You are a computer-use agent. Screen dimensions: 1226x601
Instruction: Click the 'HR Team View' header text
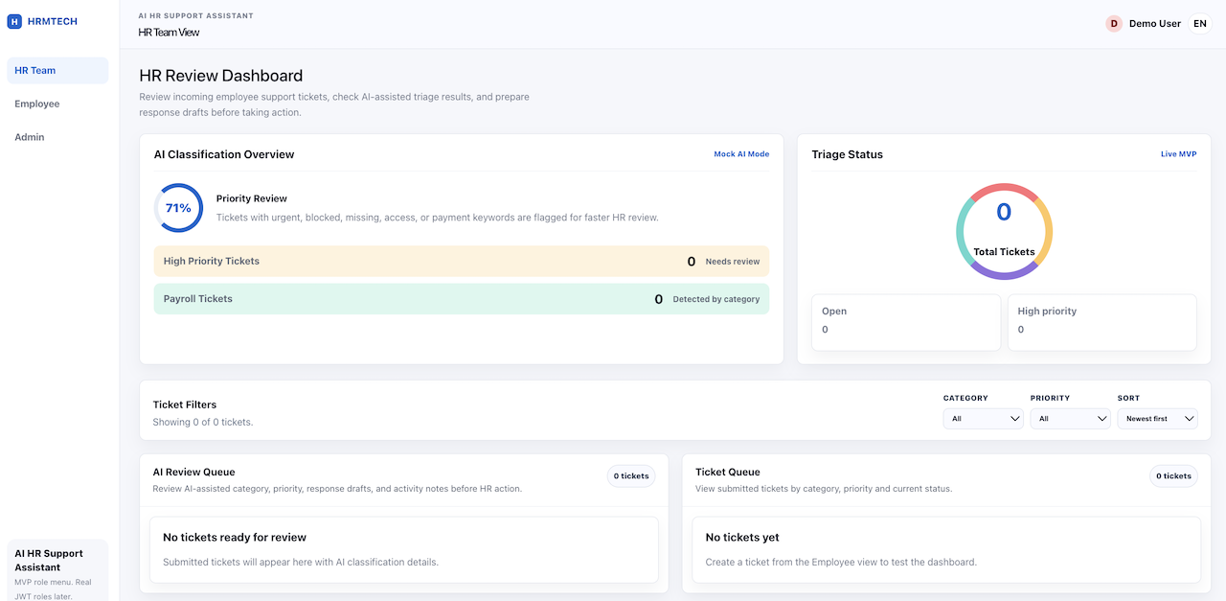(x=170, y=33)
